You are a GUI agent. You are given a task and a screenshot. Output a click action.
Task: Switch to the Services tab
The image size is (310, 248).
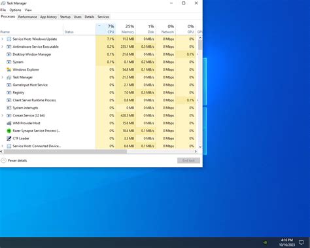[103, 17]
